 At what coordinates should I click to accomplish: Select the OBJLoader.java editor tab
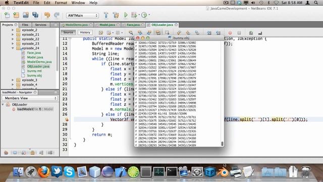[x=162, y=25]
